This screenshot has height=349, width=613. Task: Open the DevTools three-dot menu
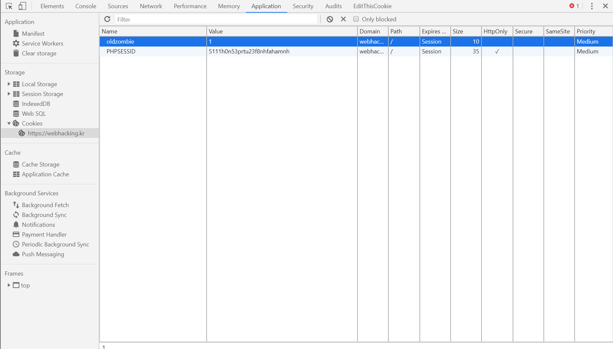tap(592, 6)
